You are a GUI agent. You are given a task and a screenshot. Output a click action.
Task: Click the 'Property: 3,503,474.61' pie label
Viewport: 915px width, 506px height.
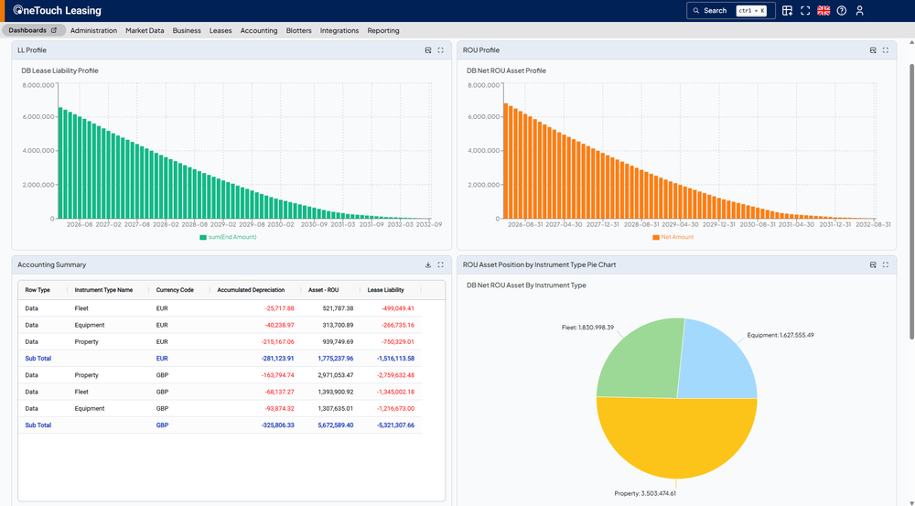point(645,494)
